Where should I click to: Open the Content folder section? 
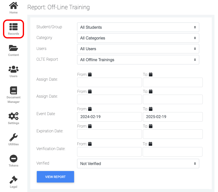(14, 50)
